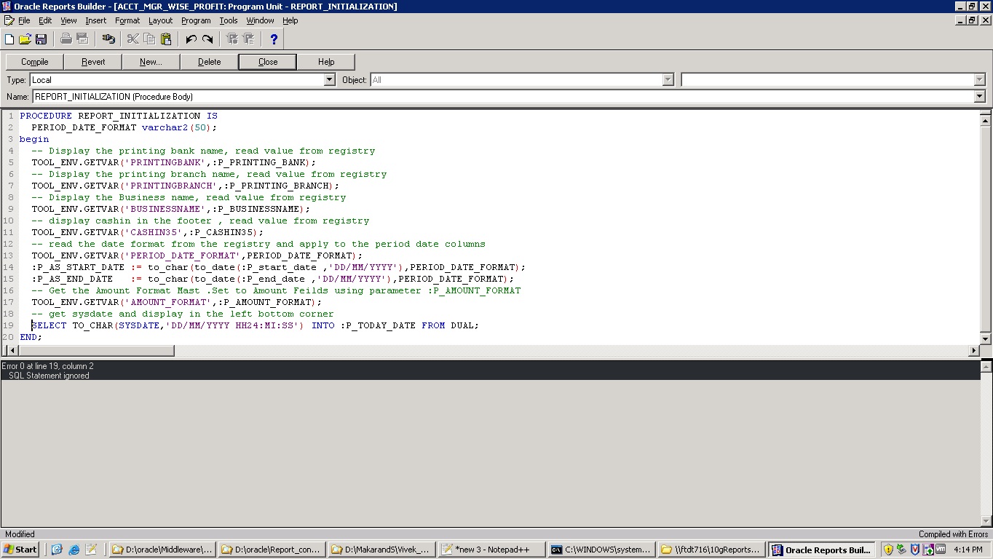Screen dimensions: 993x559
Task: Open the Program menu
Action: click(196, 20)
